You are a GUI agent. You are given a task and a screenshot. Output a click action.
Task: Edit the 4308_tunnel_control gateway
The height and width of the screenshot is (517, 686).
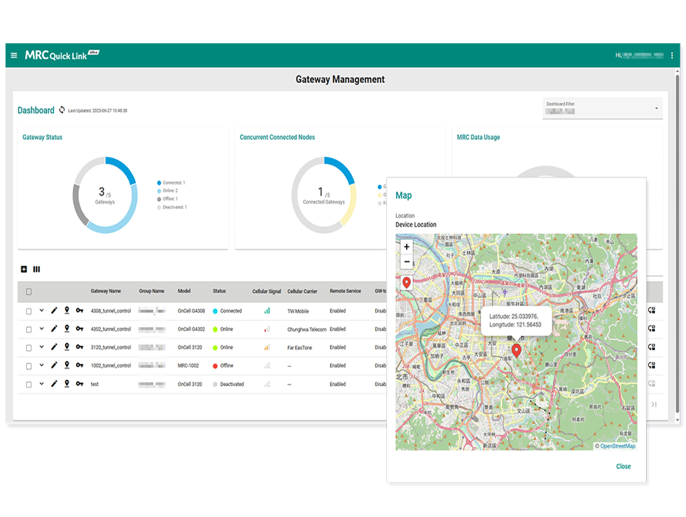54,311
